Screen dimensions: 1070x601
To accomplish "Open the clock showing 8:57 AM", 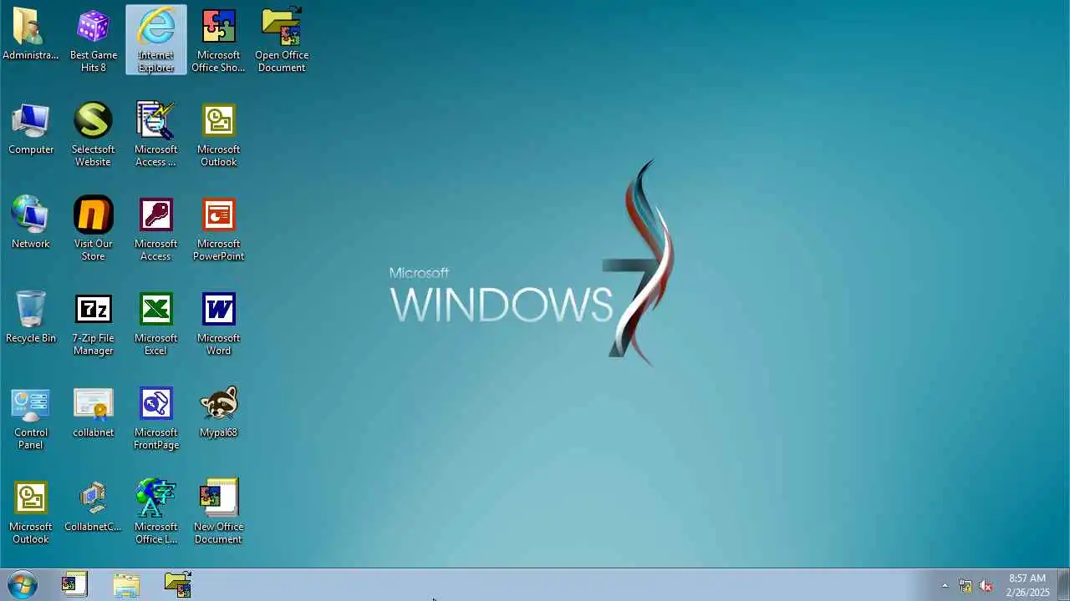I will point(1027,585).
